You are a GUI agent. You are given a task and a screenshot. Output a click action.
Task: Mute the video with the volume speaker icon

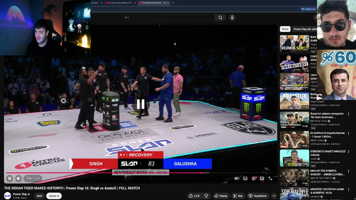pos(18,178)
